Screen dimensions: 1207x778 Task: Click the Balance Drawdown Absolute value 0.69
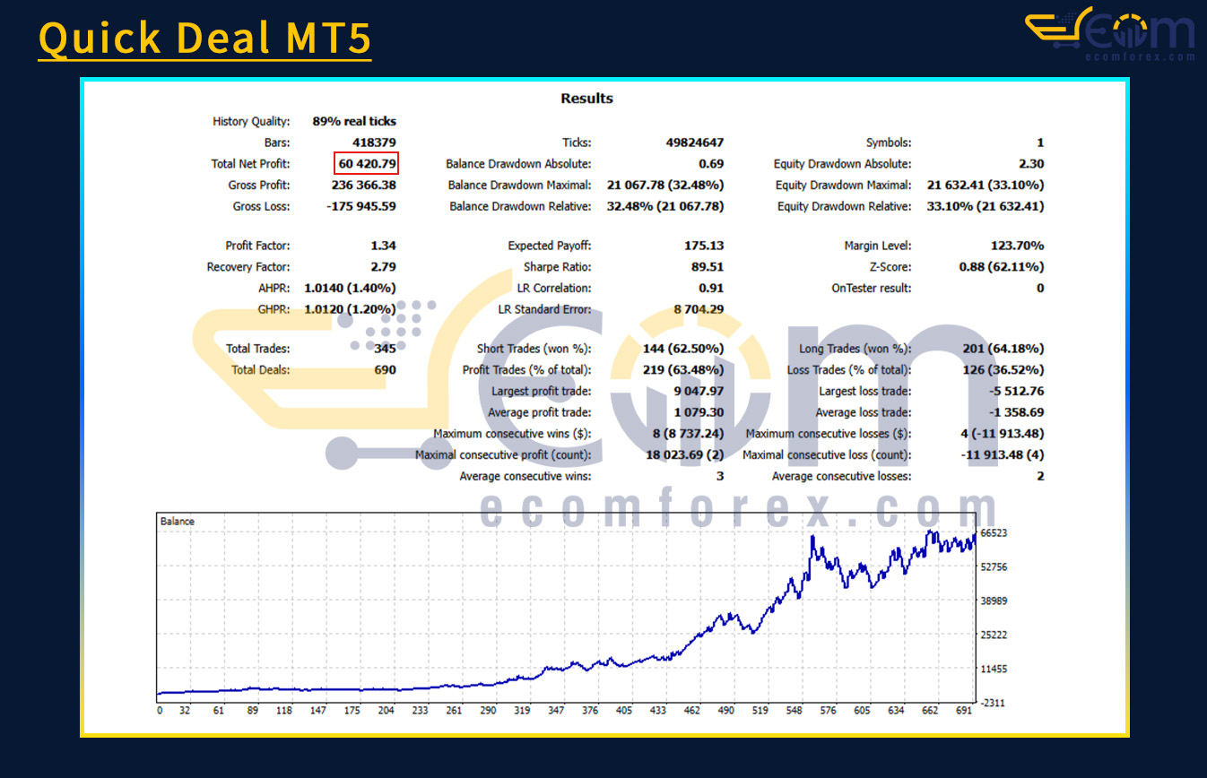tap(711, 164)
